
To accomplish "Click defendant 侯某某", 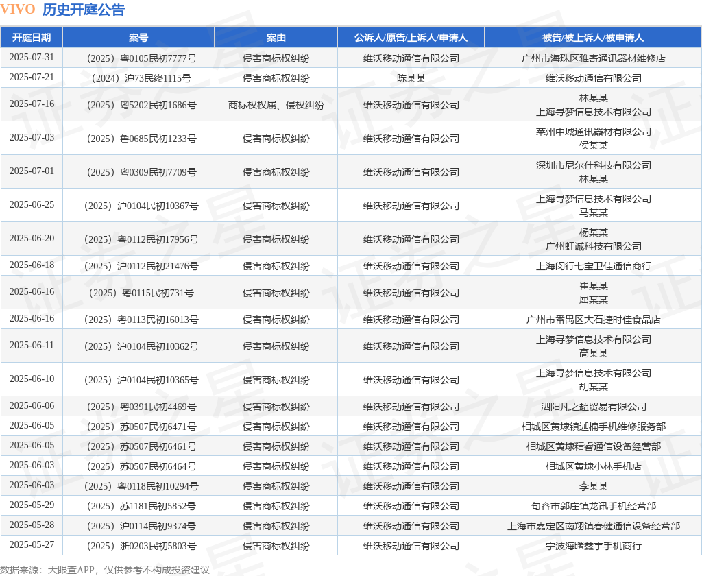I will pyautogui.click(x=593, y=145).
